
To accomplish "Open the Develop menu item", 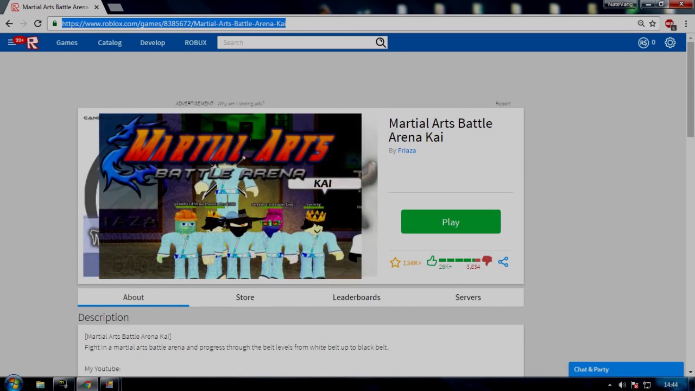I will pyautogui.click(x=153, y=42).
